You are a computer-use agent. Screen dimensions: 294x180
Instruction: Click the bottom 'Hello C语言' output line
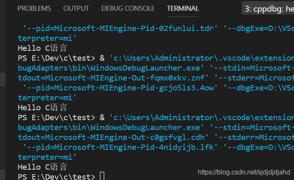point(42,167)
